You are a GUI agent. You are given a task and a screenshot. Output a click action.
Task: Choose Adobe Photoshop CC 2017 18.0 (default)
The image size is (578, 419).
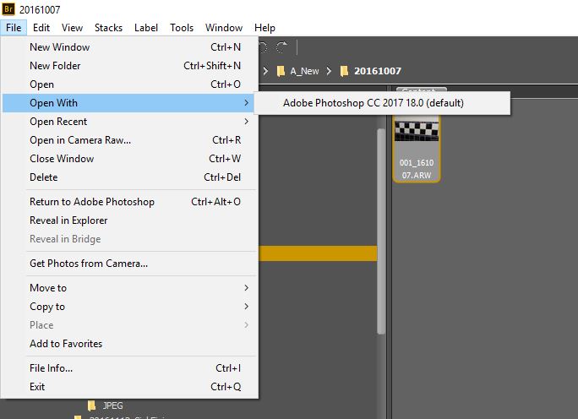pos(382,103)
